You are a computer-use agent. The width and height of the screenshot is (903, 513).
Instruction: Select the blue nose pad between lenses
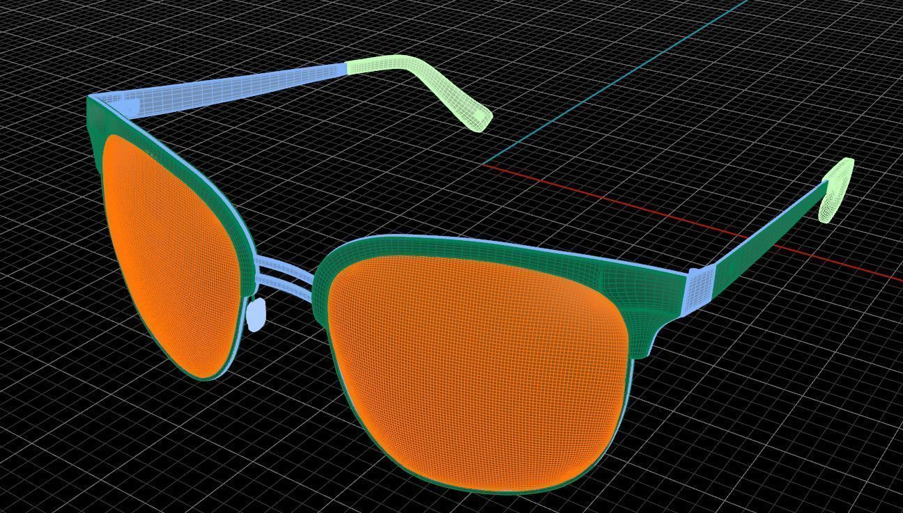tap(256, 314)
